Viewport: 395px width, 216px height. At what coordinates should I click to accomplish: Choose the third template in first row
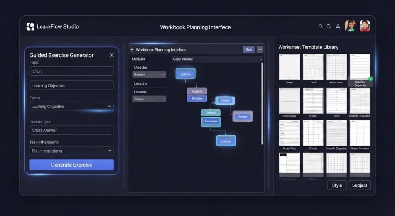336,67
